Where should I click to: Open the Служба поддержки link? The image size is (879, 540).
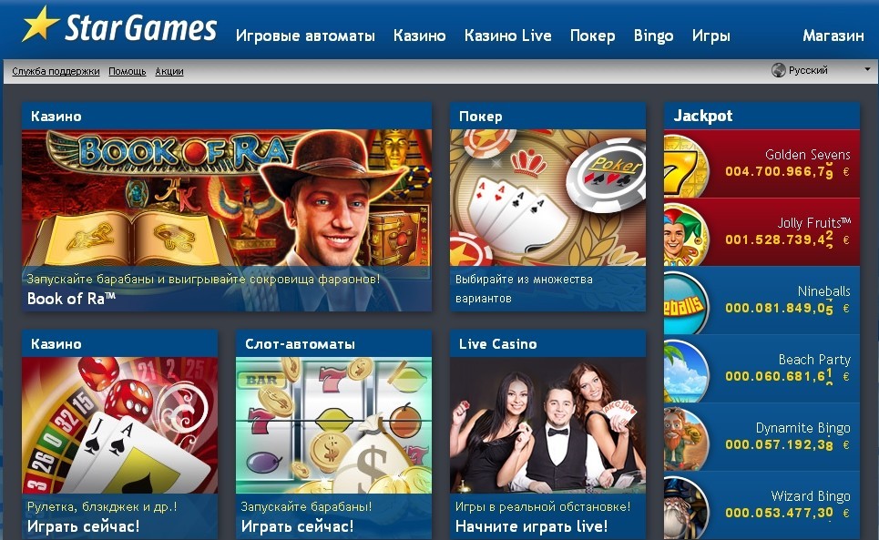[56, 71]
